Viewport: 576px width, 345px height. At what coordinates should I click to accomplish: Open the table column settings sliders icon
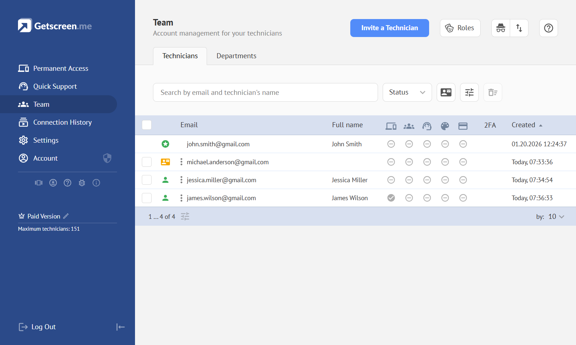469,92
